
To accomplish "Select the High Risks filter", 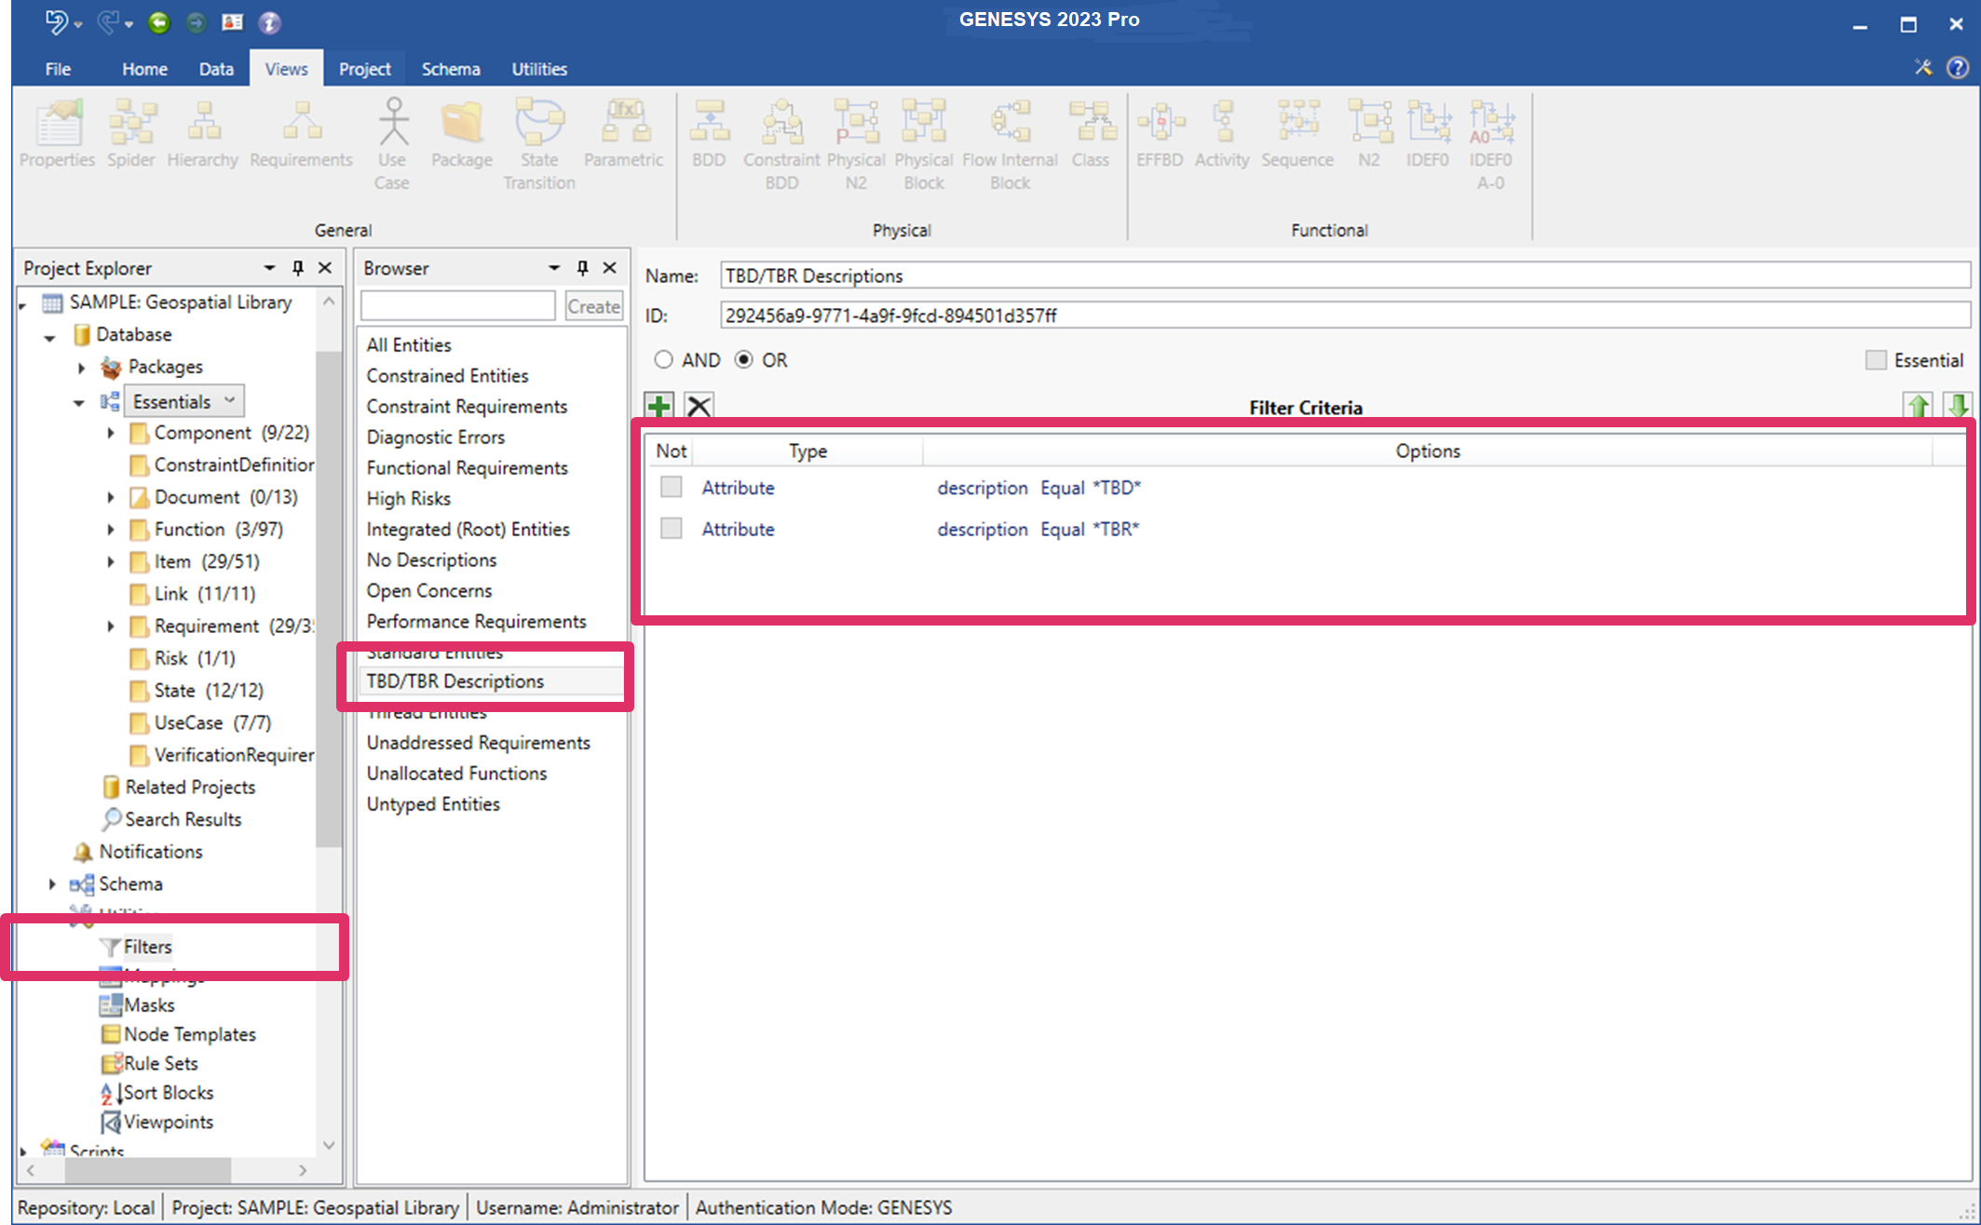I will point(408,498).
